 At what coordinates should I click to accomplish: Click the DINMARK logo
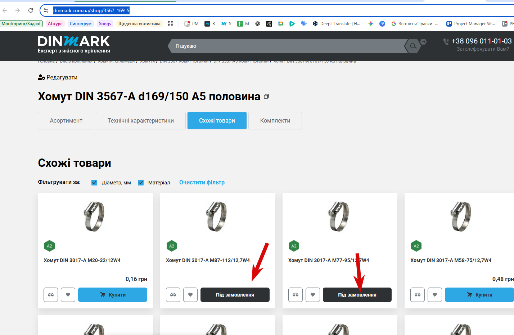click(x=74, y=45)
